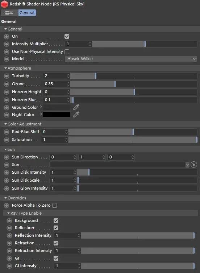Image resolution: width=200 pixels, height=273 pixels.
Task: Collapse the General section
Action: click(5, 29)
